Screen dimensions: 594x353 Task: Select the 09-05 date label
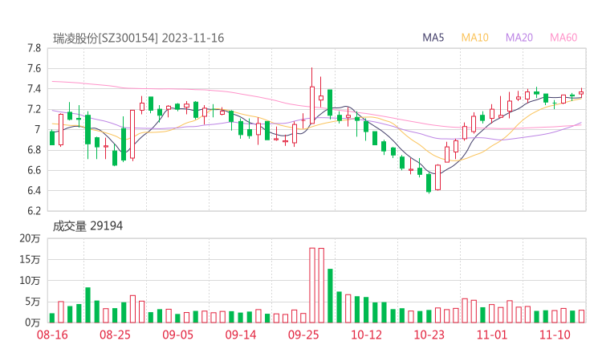click(x=177, y=335)
